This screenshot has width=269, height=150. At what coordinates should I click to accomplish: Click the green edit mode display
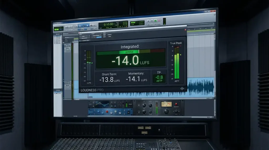point(59,29)
